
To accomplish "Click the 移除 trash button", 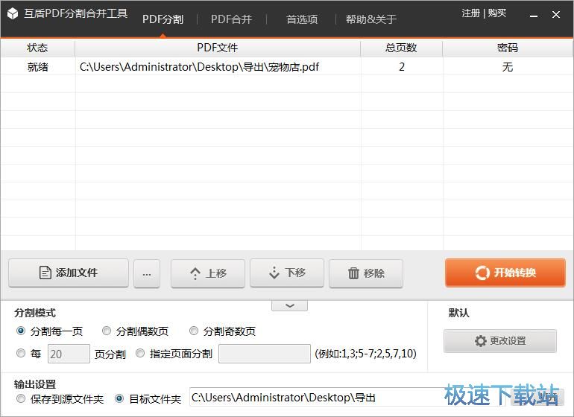I will point(366,273).
